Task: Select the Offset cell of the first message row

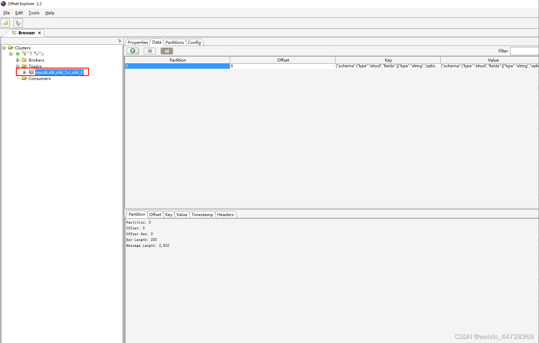Action: tap(283, 66)
